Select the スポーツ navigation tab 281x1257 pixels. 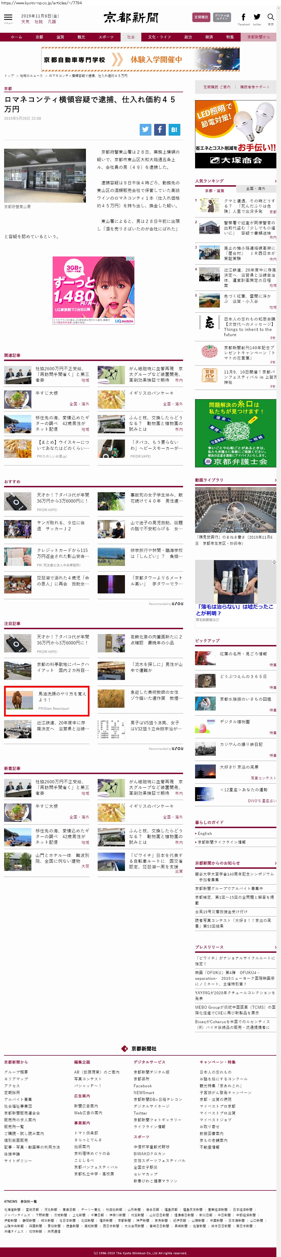[x=106, y=37]
